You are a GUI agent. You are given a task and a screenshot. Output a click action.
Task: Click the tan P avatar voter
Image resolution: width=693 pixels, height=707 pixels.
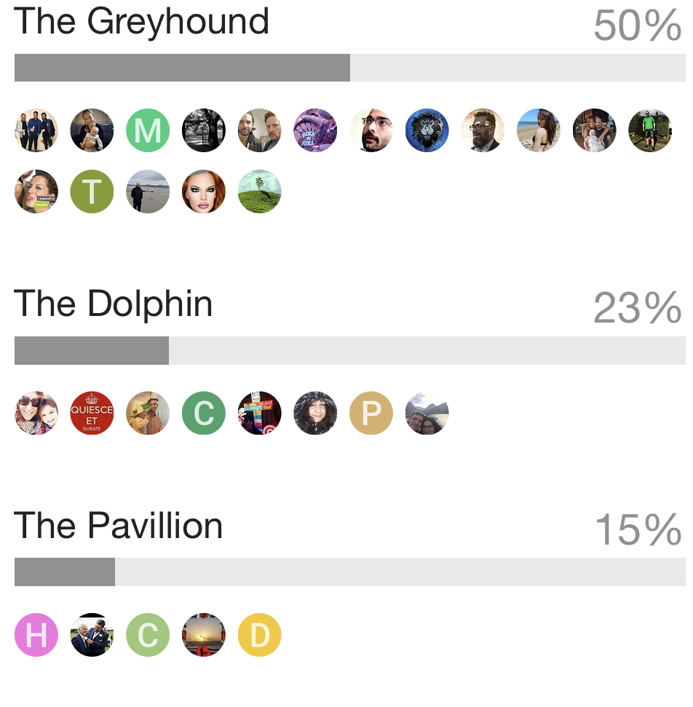pyautogui.click(x=371, y=413)
